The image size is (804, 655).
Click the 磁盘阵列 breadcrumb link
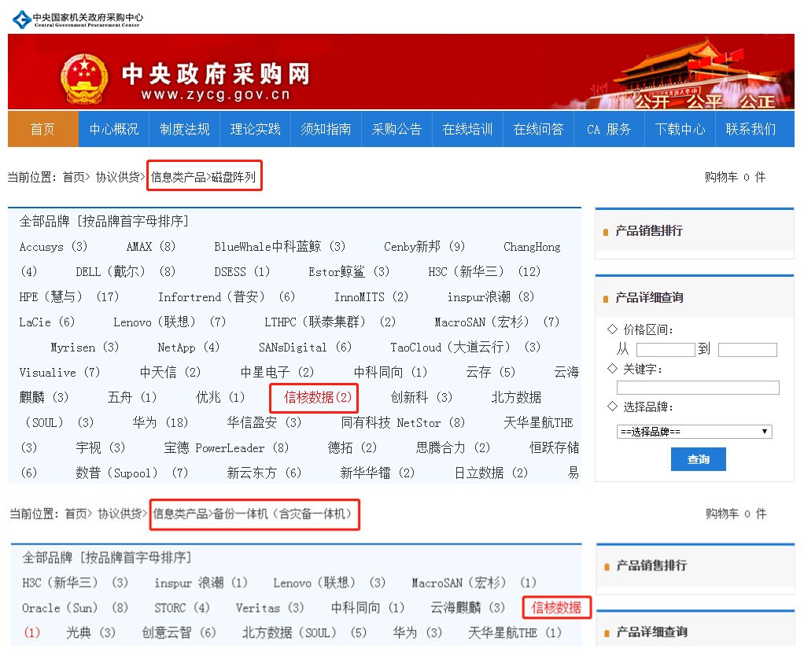pyautogui.click(x=234, y=178)
